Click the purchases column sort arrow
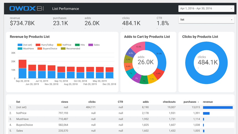Viewport: 238px width, 134px height. tap(198, 102)
